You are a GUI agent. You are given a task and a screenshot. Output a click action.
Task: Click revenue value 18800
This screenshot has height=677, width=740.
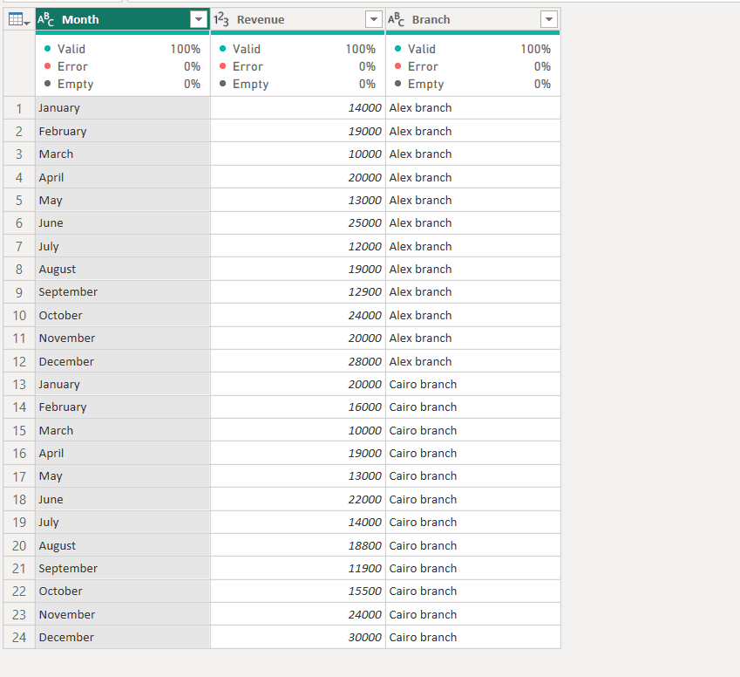point(298,545)
